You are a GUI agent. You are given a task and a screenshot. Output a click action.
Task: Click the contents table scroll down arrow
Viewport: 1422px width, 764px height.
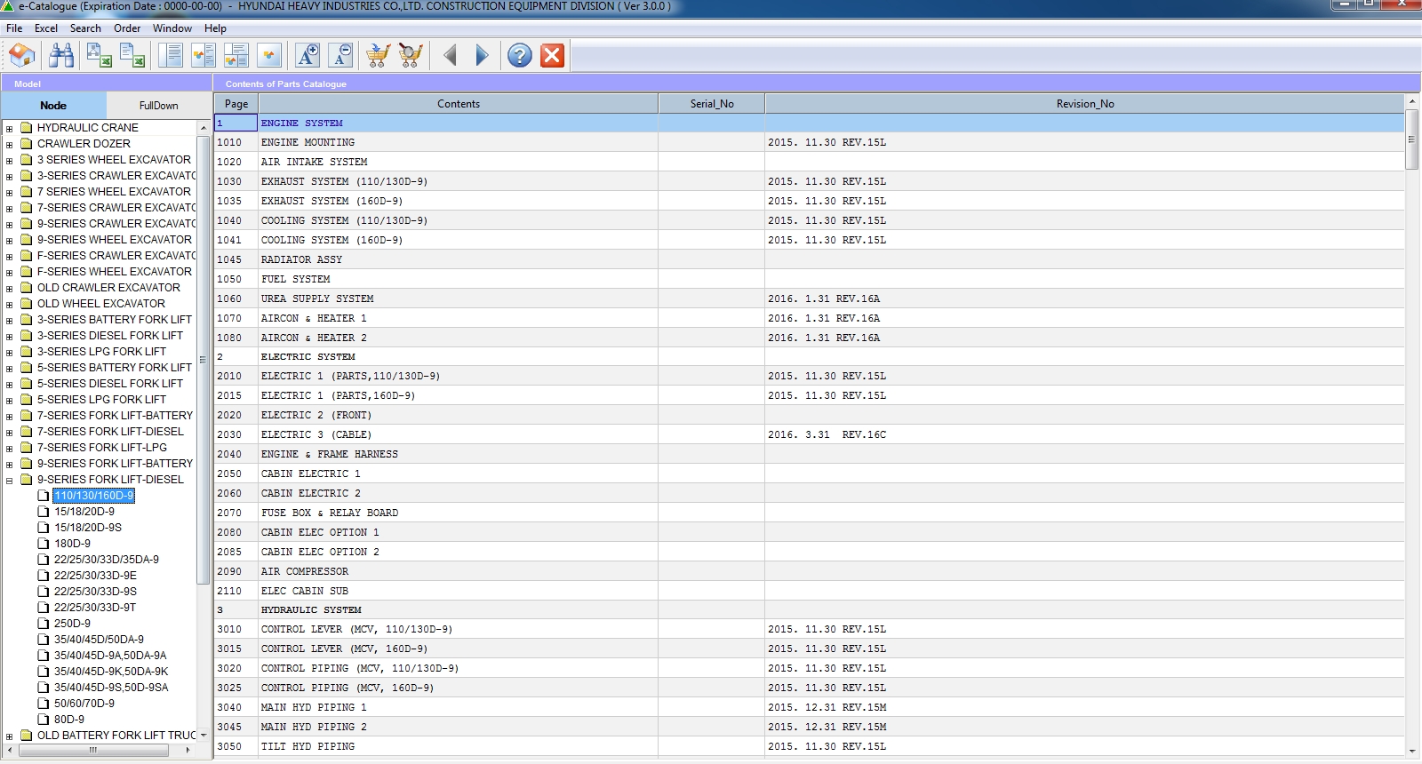(1411, 752)
